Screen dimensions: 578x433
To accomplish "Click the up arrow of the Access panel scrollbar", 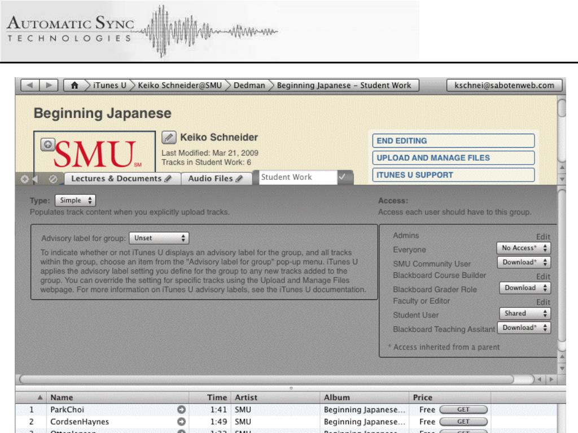I will coord(562,356).
